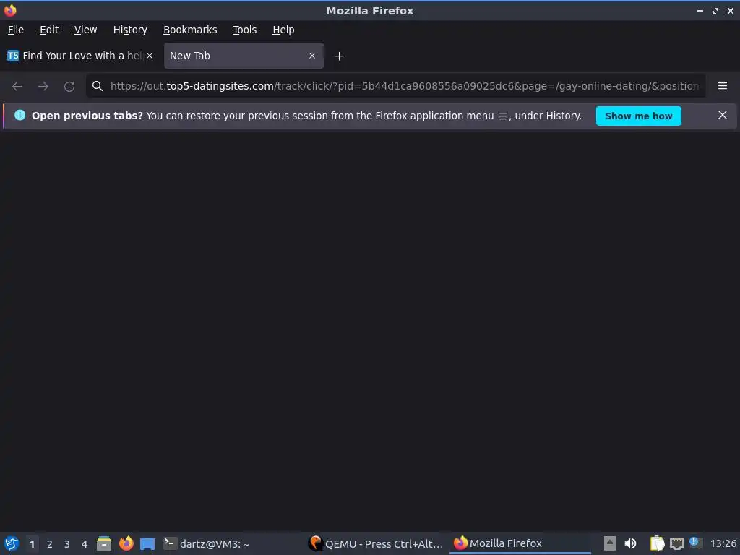Click the blue show desktop icon
The width and height of the screenshot is (740, 555).
pos(147,543)
